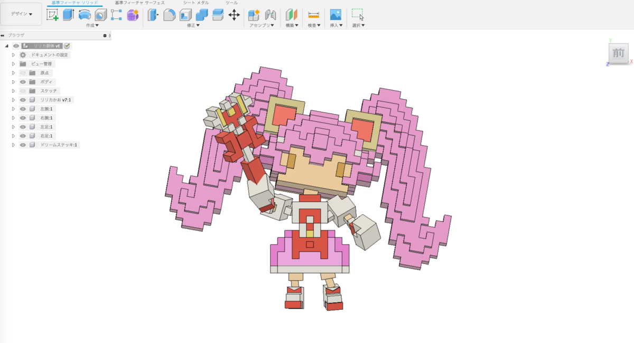This screenshot has height=343, width=634.
Task: Select the 左足:1 row label
Action: pyautogui.click(x=46, y=127)
